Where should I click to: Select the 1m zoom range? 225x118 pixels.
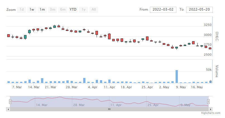click(42, 9)
